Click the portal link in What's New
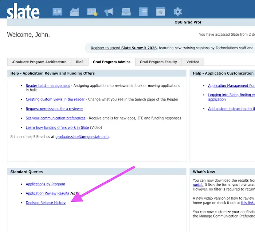The width and height of the screenshot is (255, 232). click(x=198, y=185)
